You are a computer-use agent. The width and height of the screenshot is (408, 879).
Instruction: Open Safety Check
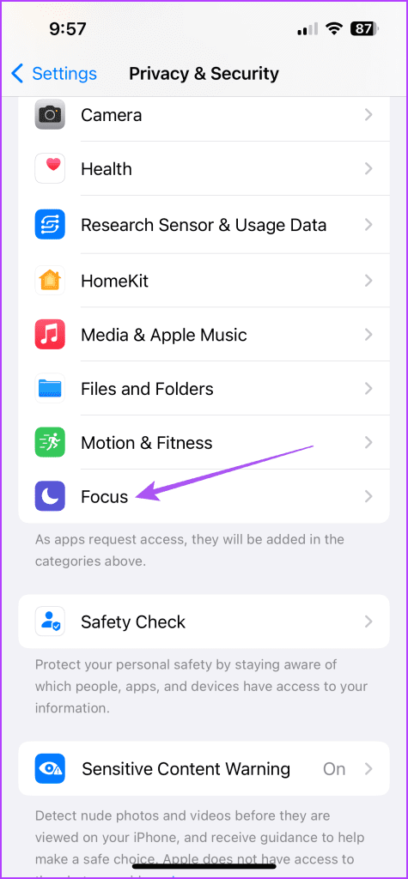[x=204, y=621]
